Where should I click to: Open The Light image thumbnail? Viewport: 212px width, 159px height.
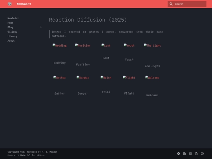[152, 46]
